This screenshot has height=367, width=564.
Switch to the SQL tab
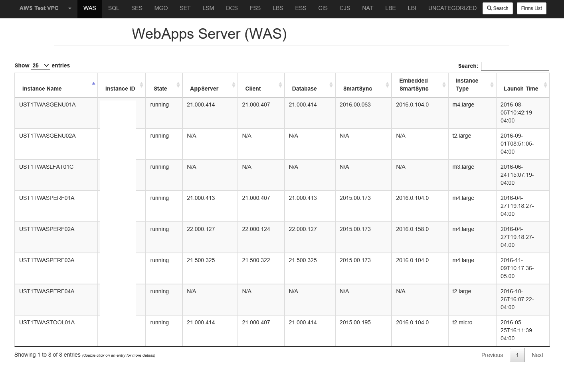point(113,8)
